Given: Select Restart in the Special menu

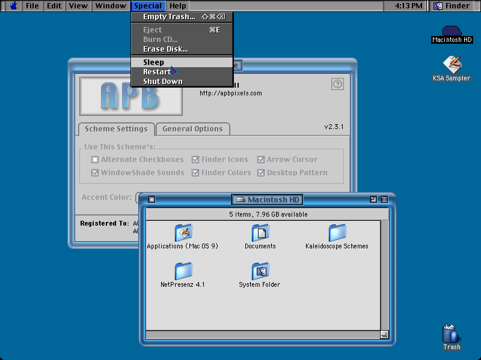Looking at the screenshot, I should 182,71.
